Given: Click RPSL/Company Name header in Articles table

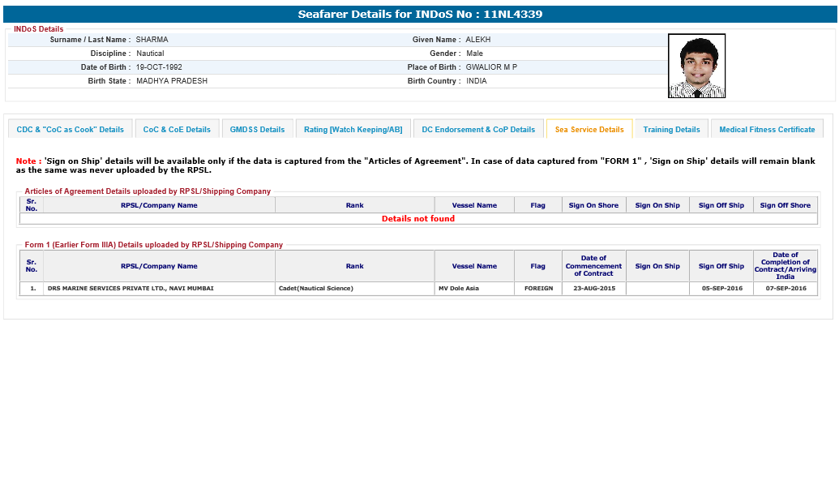Looking at the screenshot, I should pos(159,205).
